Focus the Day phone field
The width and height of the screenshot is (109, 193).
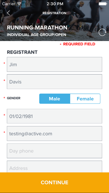tap(54, 151)
